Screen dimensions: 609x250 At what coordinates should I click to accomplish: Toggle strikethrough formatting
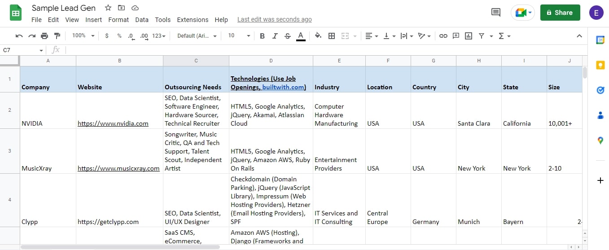(288, 36)
